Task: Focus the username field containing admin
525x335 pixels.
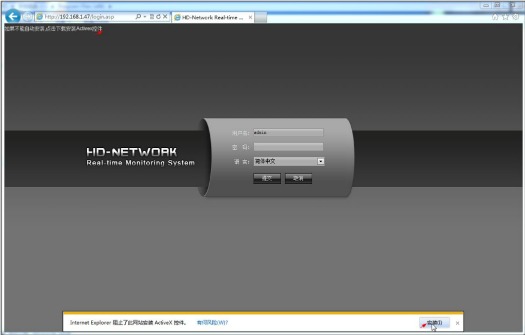Action: tap(288, 132)
